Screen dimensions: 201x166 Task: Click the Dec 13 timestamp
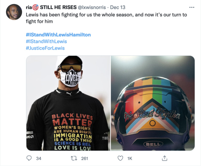(x=118, y=7)
